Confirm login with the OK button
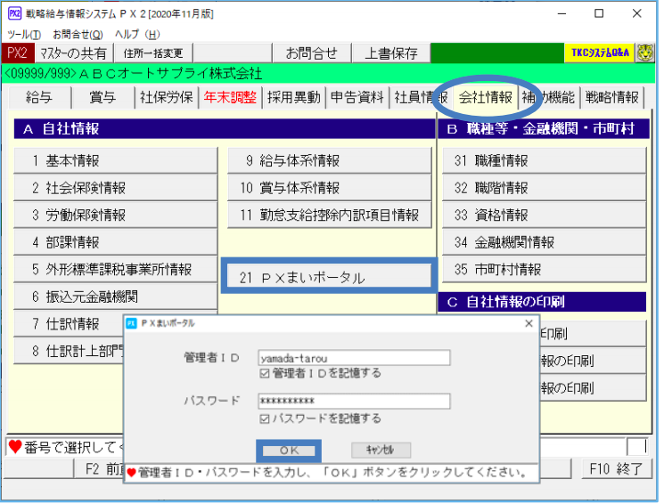The height and width of the screenshot is (504, 664). [290, 451]
